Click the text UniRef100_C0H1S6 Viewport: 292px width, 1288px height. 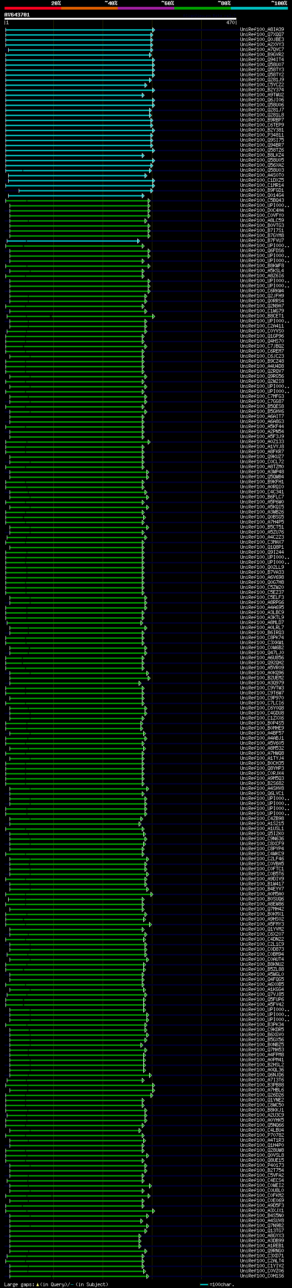(262, 1276)
